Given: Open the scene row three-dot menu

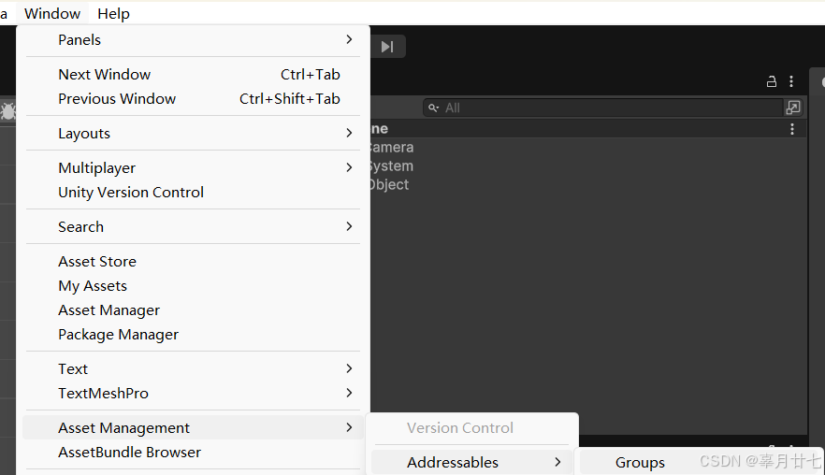Looking at the screenshot, I should point(792,129).
